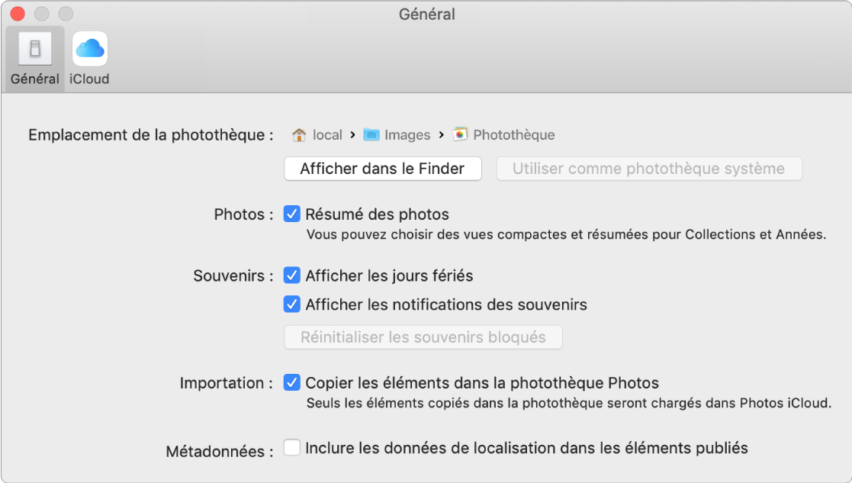The image size is (852, 483).
Task: Click the Photothèque library icon in path
Action: [x=460, y=135]
